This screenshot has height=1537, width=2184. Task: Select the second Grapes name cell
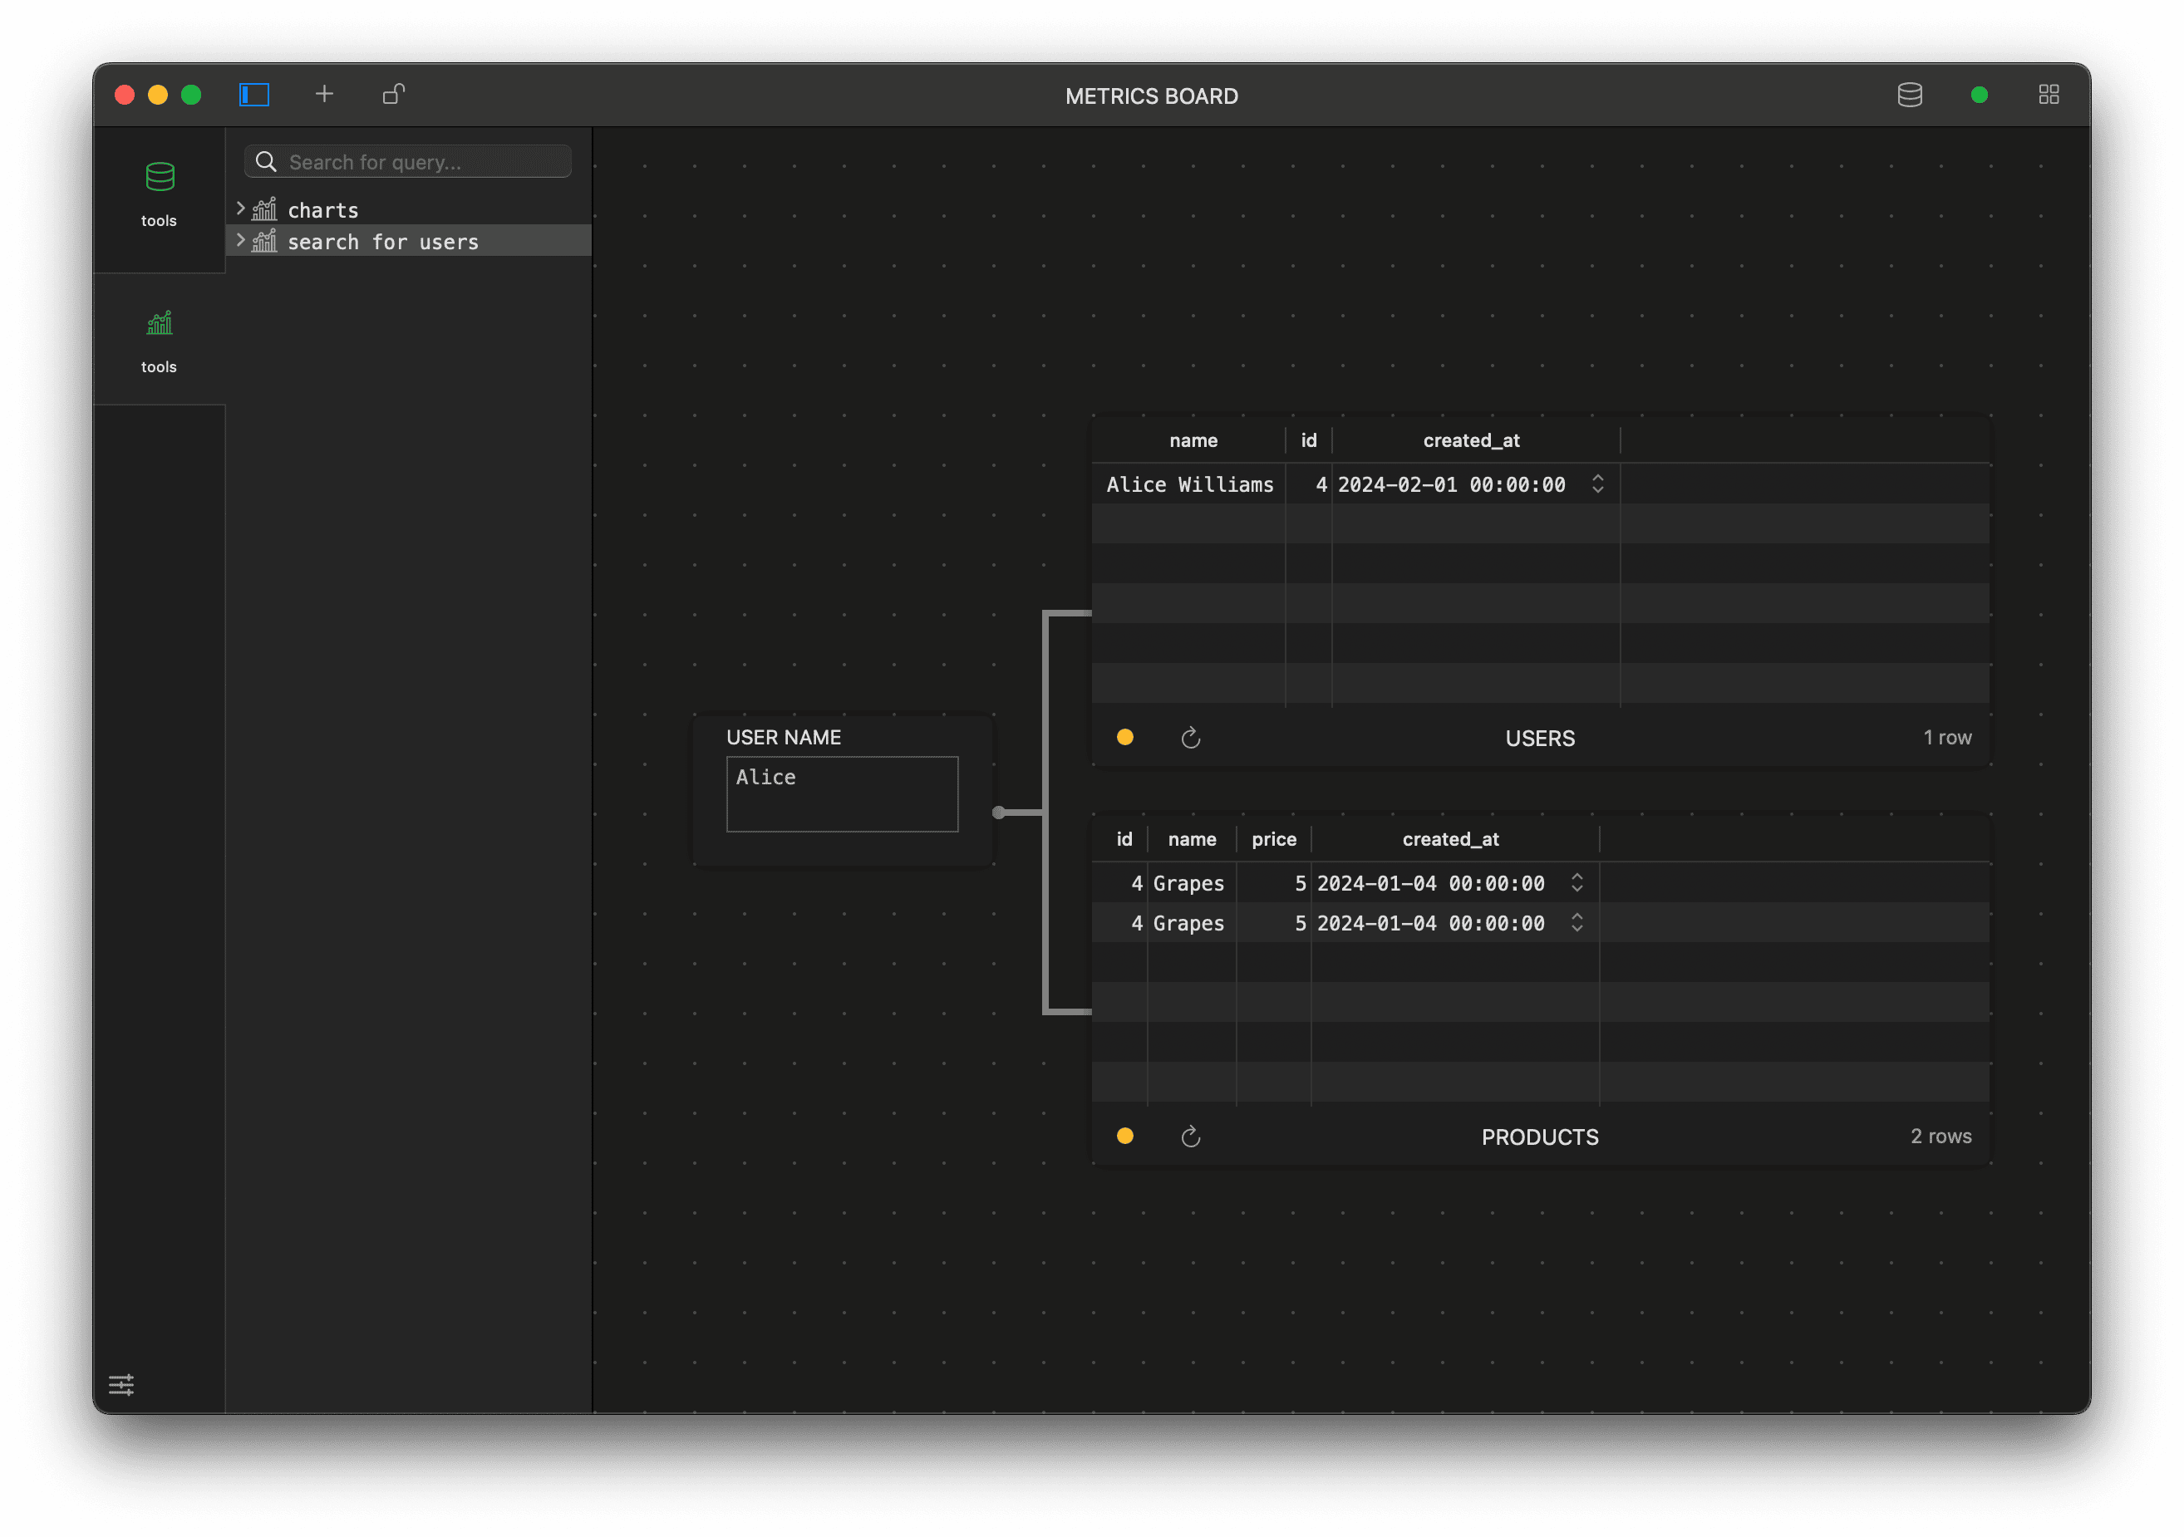click(x=1191, y=922)
